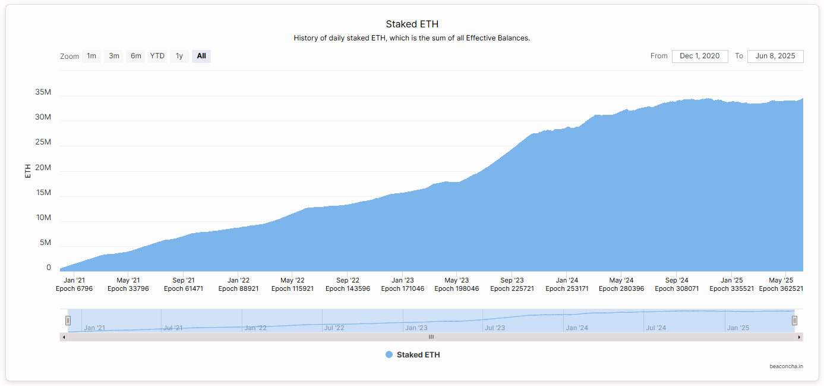This screenshot has height=386, width=824.
Task: Click the navigator scrollbar center grip
Action: [x=431, y=337]
